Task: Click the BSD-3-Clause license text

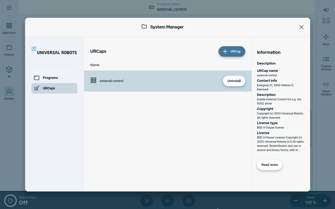Action: click(x=270, y=127)
